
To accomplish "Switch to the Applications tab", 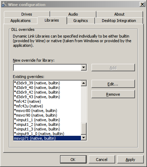I will pos(20,21).
